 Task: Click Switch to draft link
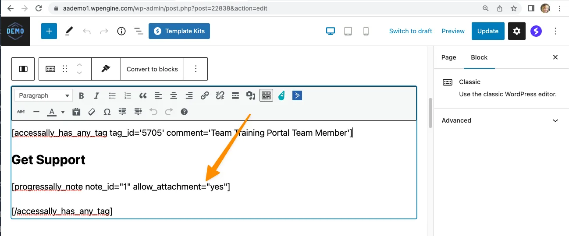tap(411, 31)
